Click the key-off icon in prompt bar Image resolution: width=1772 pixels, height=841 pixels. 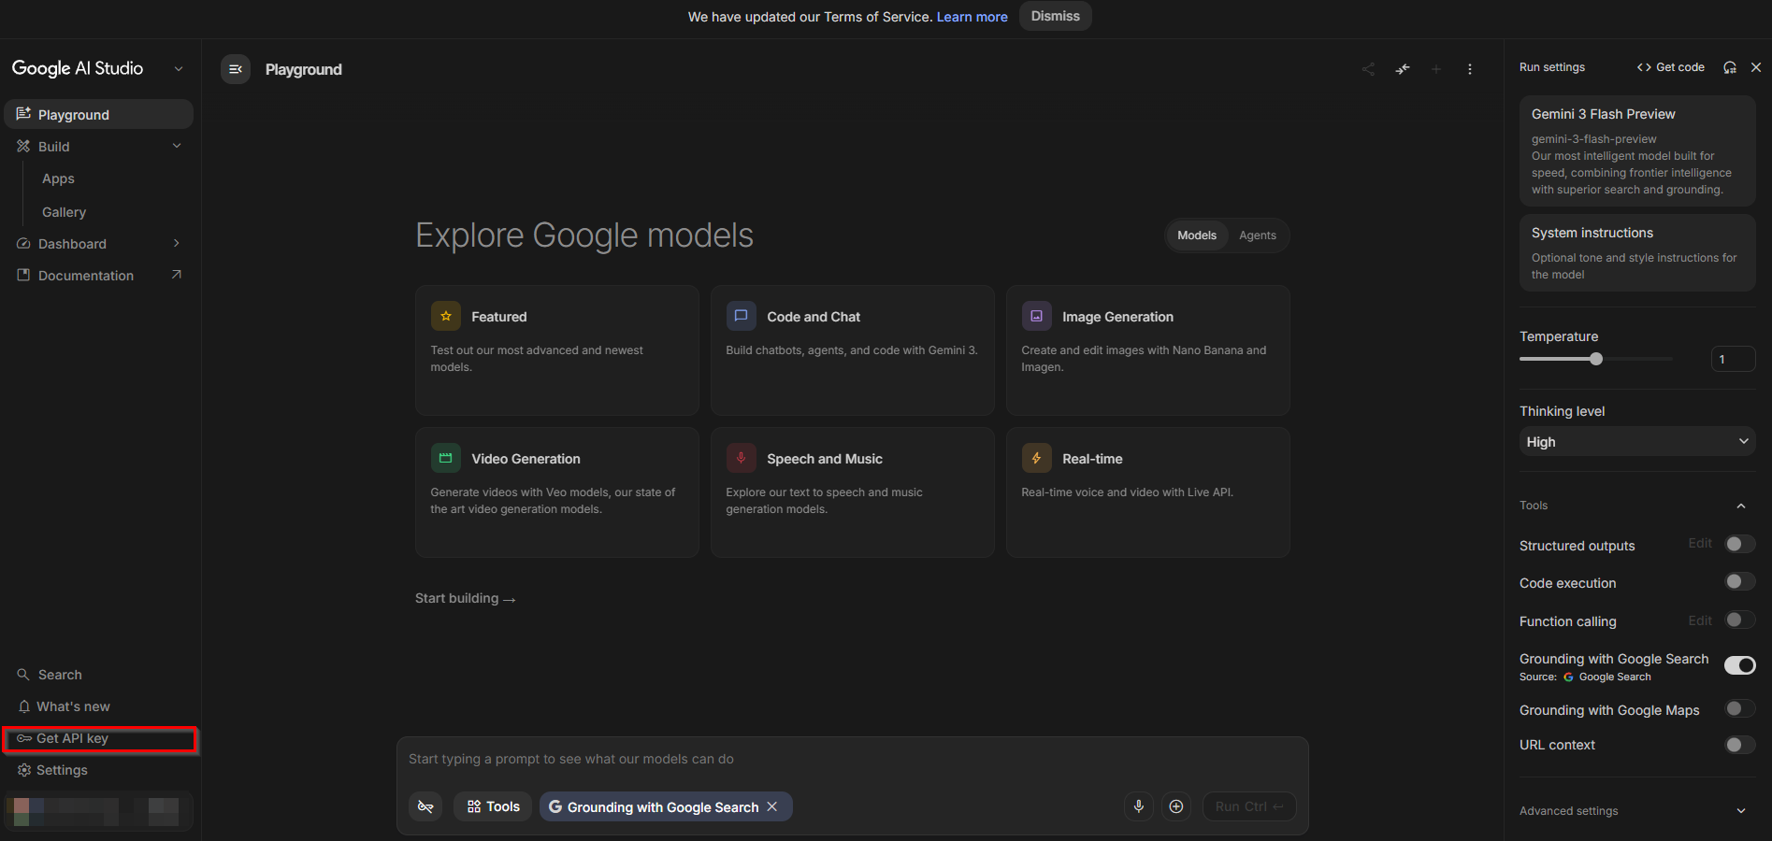[425, 806]
